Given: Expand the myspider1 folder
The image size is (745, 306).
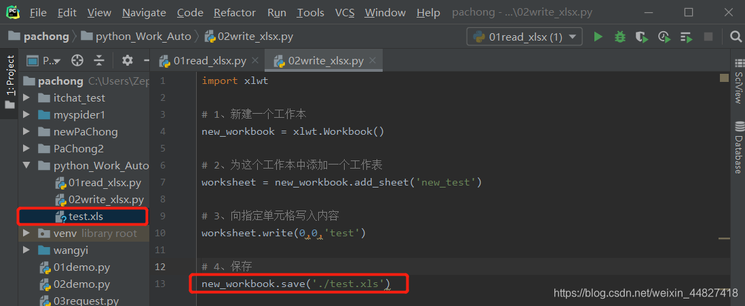Looking at the screenshot, I should [x=26, y=115].
